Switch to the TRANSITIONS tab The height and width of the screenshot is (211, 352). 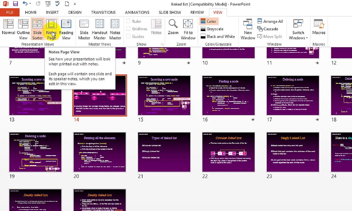click(x=103, y=12)
